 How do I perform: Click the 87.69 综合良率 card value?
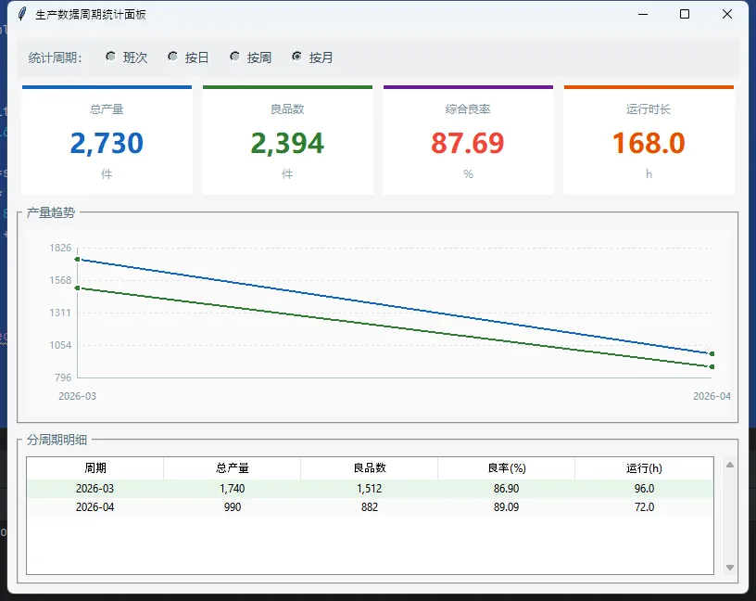pos(468,144)
